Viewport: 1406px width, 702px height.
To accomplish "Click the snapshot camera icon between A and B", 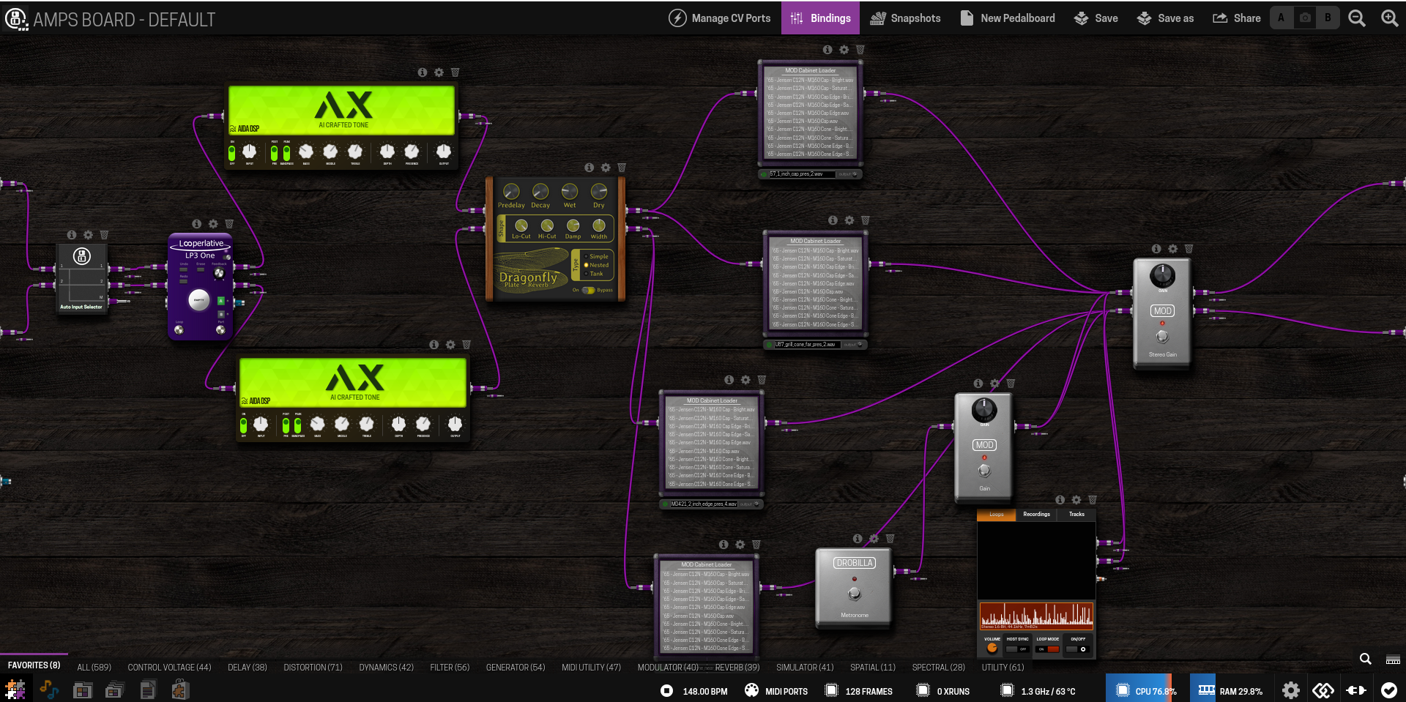I will coord(1305,18).
